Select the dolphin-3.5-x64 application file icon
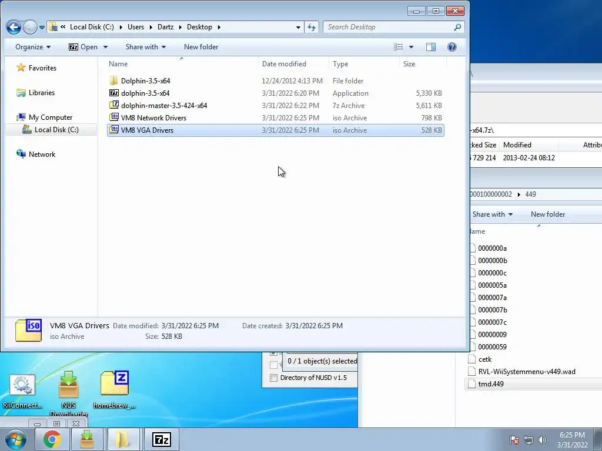Viewport: 602px width, 451px height. tap(113, 93)
